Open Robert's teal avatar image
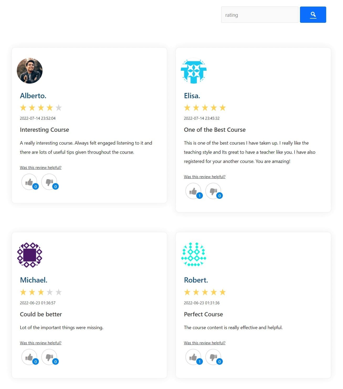Image resolution: width=343 pixels, height=389 pixels. click(194, 255)
